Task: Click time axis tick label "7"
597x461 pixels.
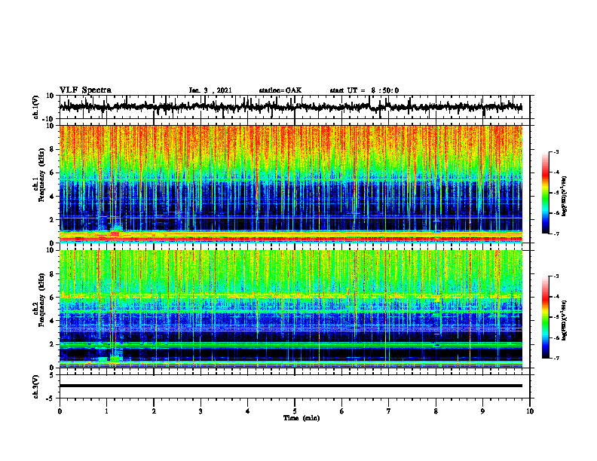Action: [389, 411]
